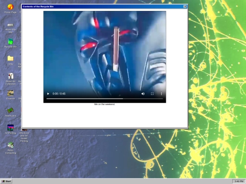This screenshot has height=184, width=246.
Task: Click the 0:00 / 0:45 video time display
Action: [x=59, y=94]
